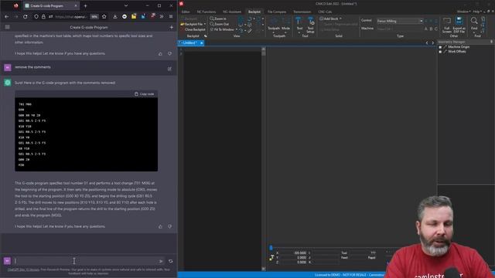The image size is (495, 278).
Task: Open the browser downloads panel
Action: click(115, 16)
